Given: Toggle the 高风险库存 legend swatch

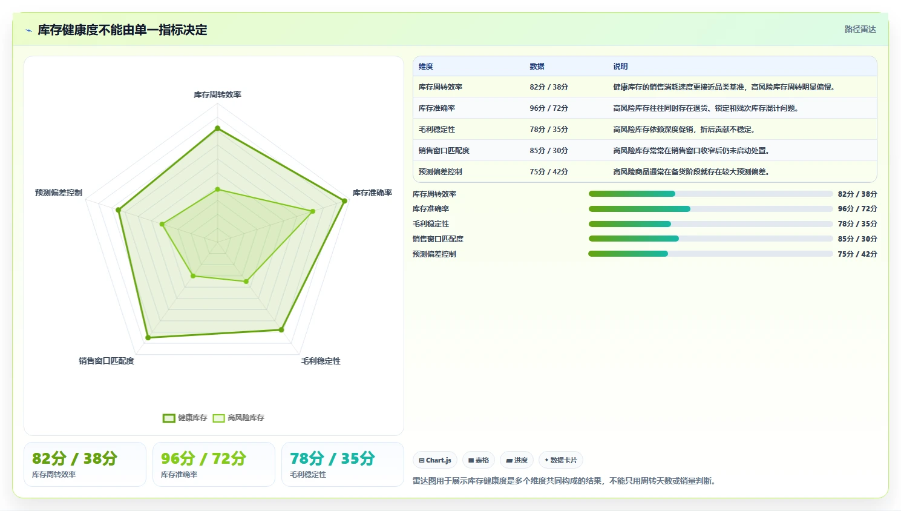Looking at the screenshot, I should pyautogui.click(x=218, y=418).
